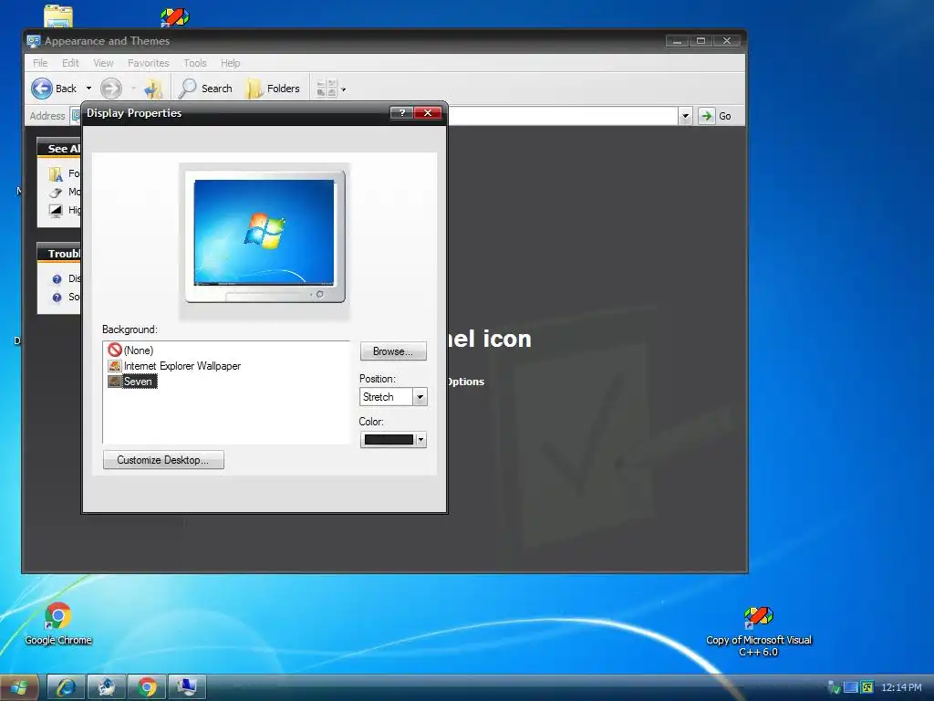Select (None) background option
Screen dimensions: 934x701
(x=130, y=350)
